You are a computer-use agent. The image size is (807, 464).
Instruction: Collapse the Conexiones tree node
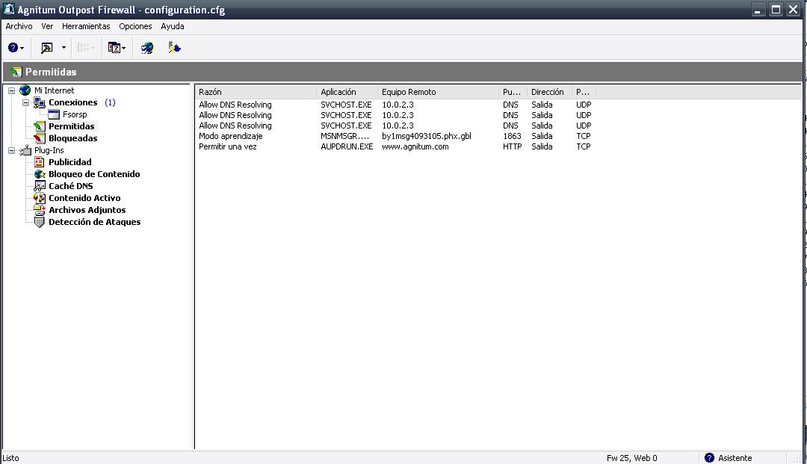[x=25, y=102]
